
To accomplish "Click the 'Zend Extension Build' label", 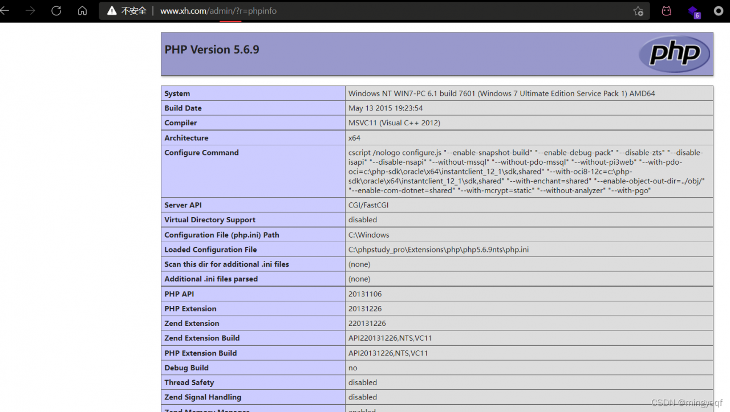I will click(202, 338).
